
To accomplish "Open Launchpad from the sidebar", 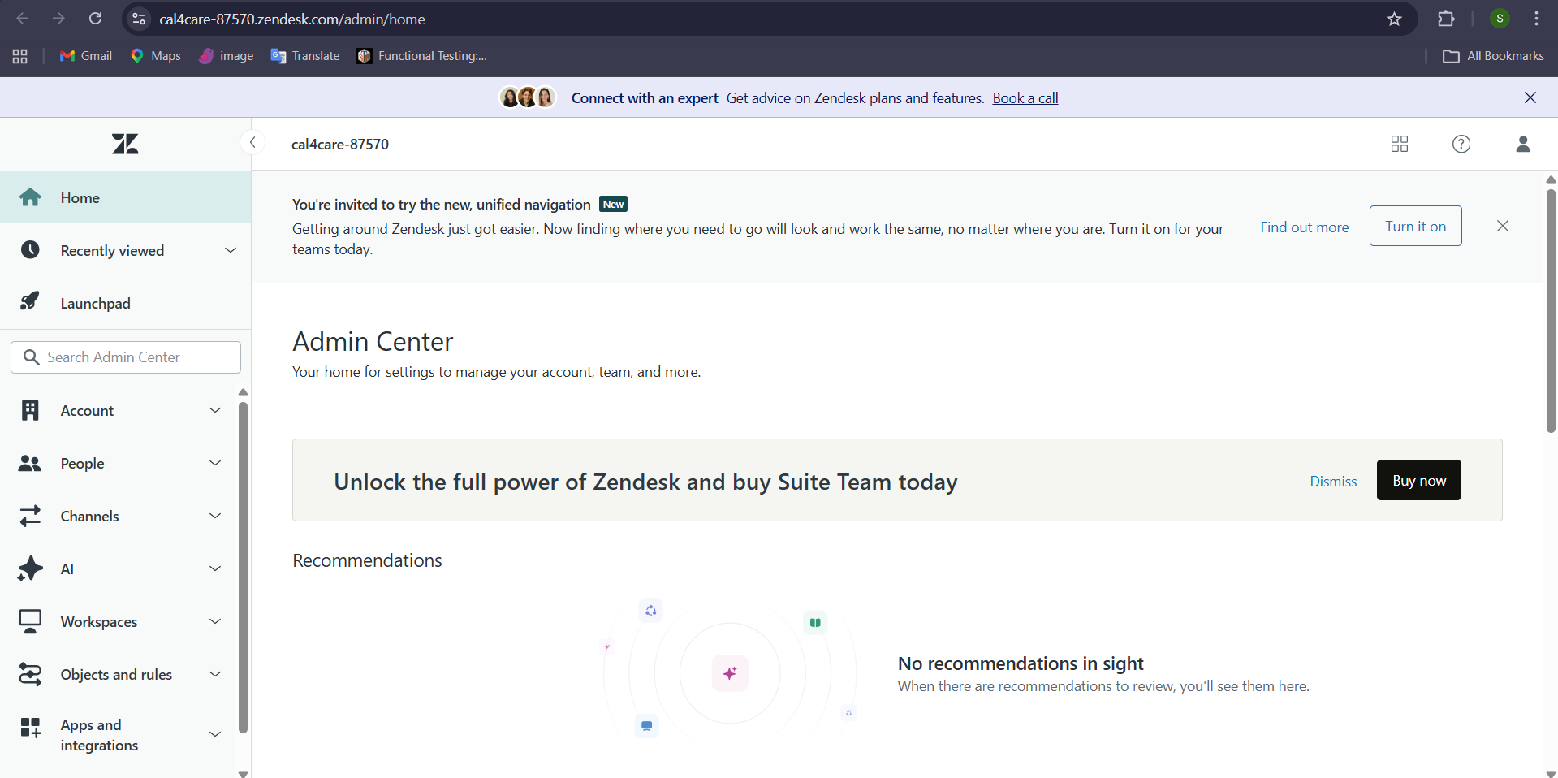I will point(125,303).
